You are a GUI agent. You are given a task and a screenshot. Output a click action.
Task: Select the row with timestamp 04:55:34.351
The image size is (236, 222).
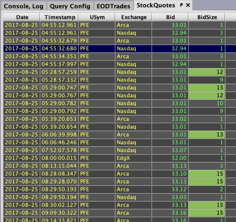click(120, 56)
